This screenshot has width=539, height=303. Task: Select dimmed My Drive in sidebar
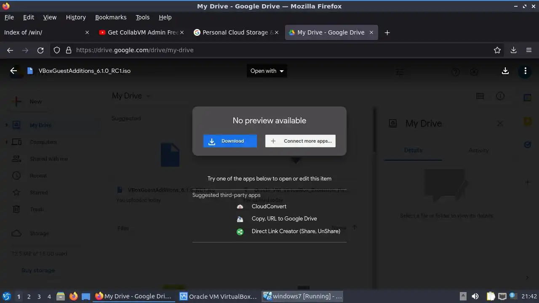(x=40, y=125)
